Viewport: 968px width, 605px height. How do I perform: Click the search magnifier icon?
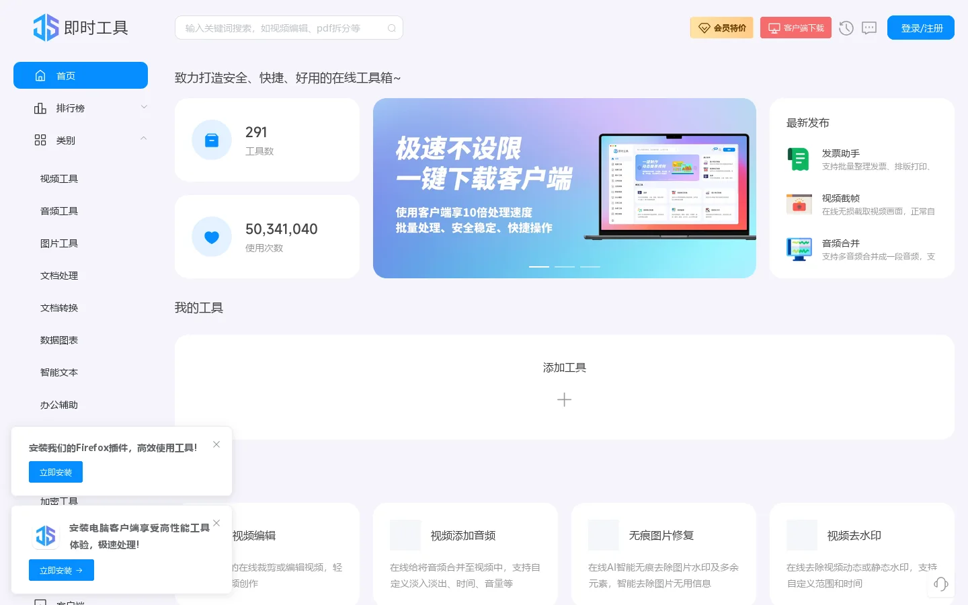pyautogui.click(x=392, y=28)
